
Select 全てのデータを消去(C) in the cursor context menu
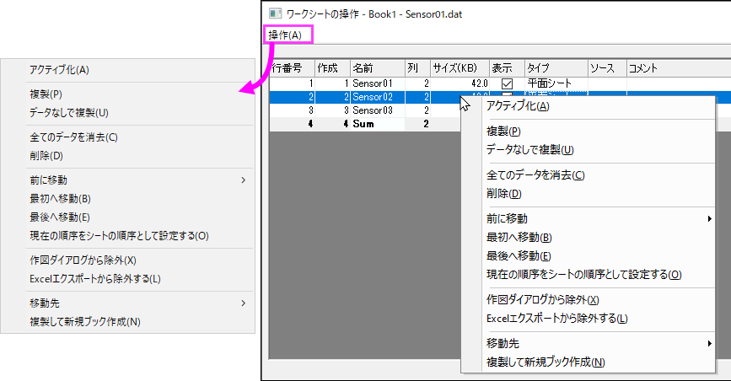[x=535, y=174]
